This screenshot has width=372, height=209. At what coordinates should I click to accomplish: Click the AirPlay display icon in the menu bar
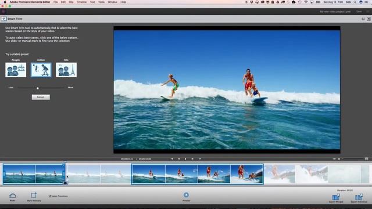pyautogui.click(x=312, y=2)
